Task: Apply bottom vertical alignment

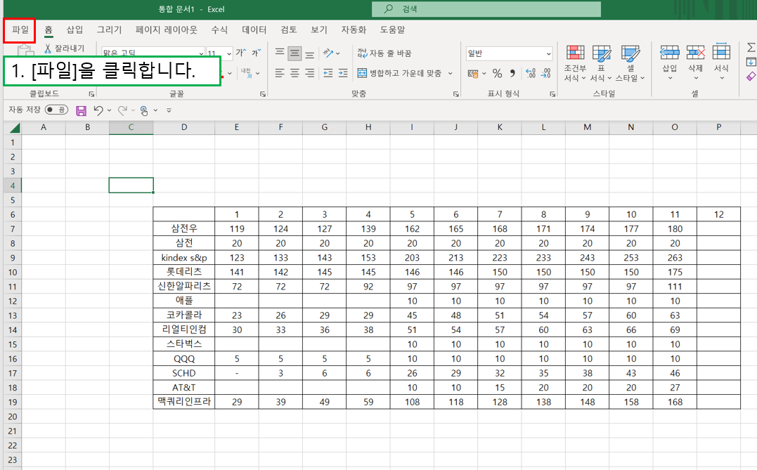Action: click(310, 53)
